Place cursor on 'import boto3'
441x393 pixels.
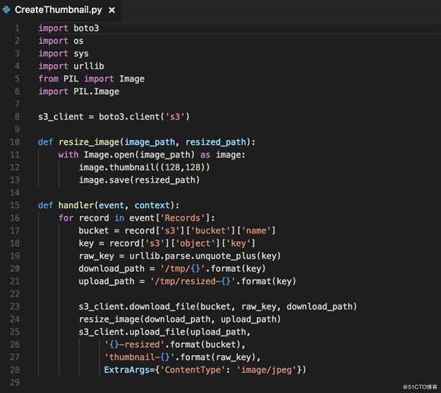[69, 28]
